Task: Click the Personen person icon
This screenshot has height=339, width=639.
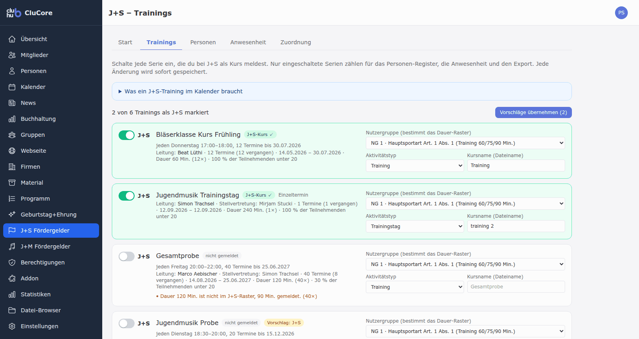Action: pyautogui.click(x=12, y=71)
